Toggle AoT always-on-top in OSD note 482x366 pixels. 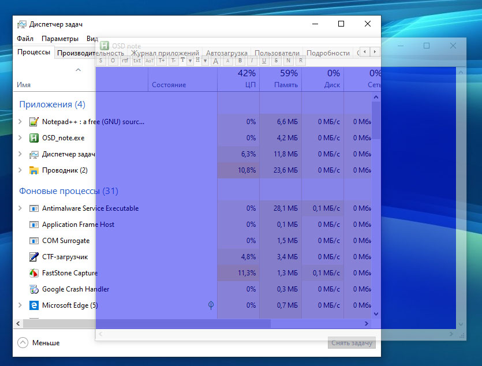[x=150, y=61]
